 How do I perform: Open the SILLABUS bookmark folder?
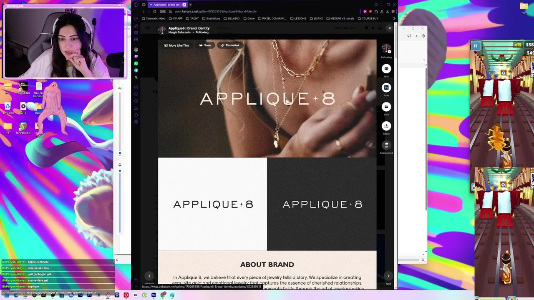tap(232, 18)
